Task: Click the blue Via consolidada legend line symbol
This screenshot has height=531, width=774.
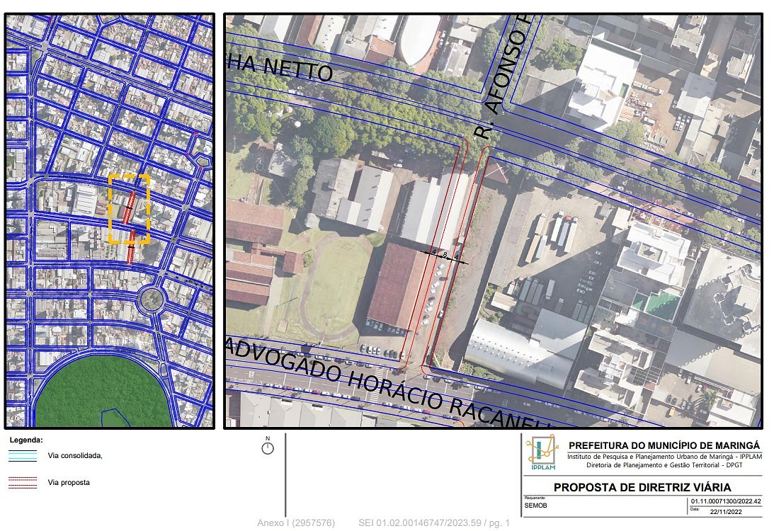Action: [x=23, y=456]
